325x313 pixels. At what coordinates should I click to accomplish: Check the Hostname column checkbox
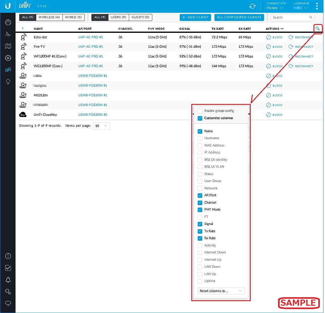tap(200, 138)
